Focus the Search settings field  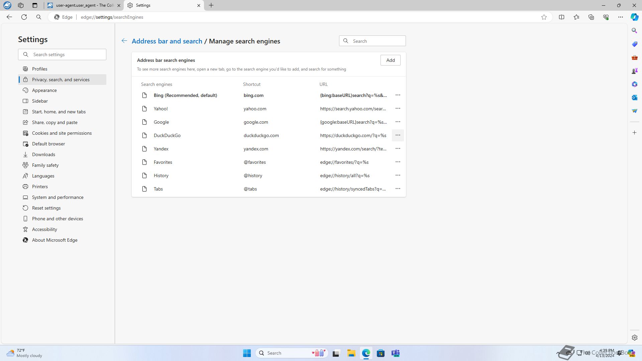coord(62,54)
